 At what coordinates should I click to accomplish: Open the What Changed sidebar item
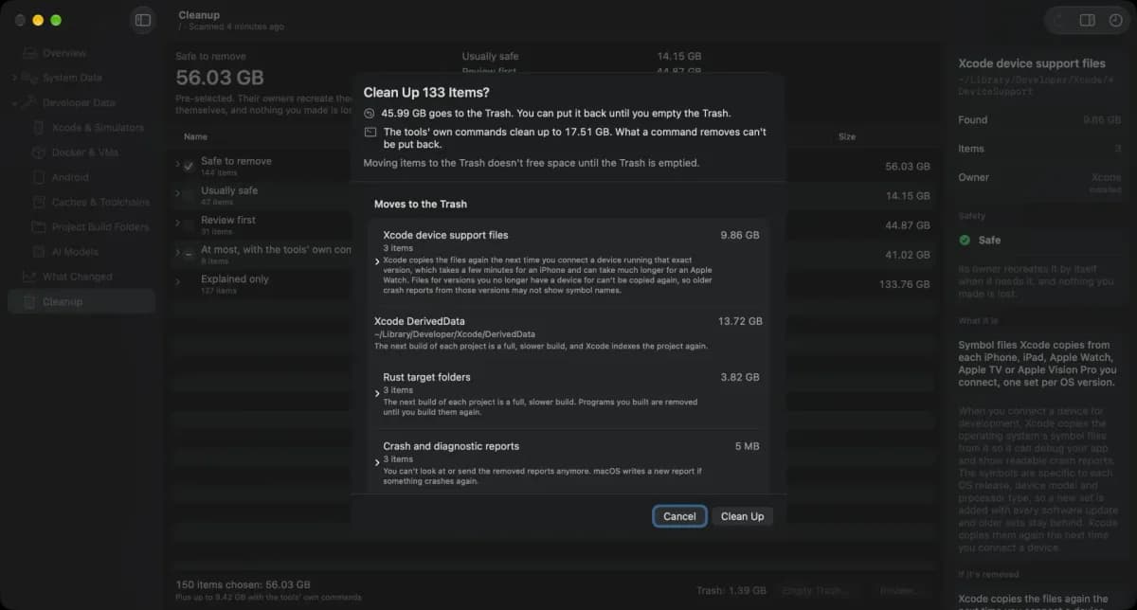click(x=81, y=277)
